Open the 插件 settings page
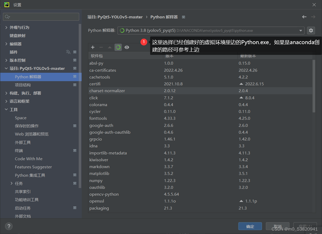This screenshot has width=322, height=234. tap(14, 52)
